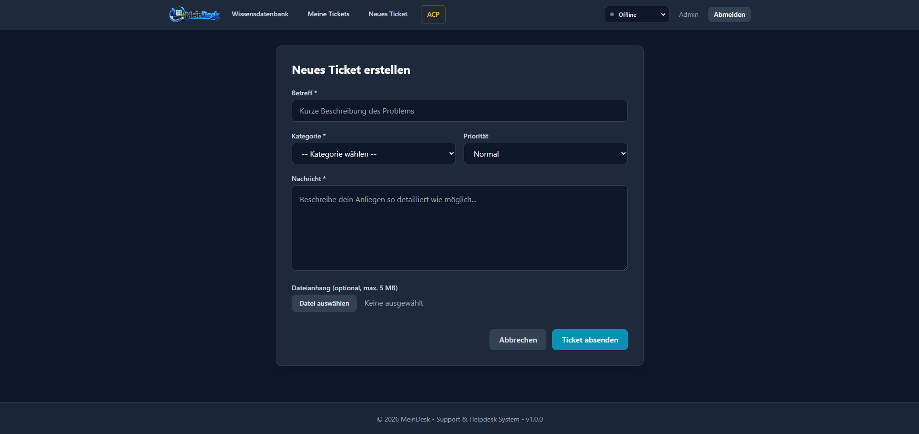919x434 pixels.
Task: Open the Offline status dropdown
Action: (637, 14)
